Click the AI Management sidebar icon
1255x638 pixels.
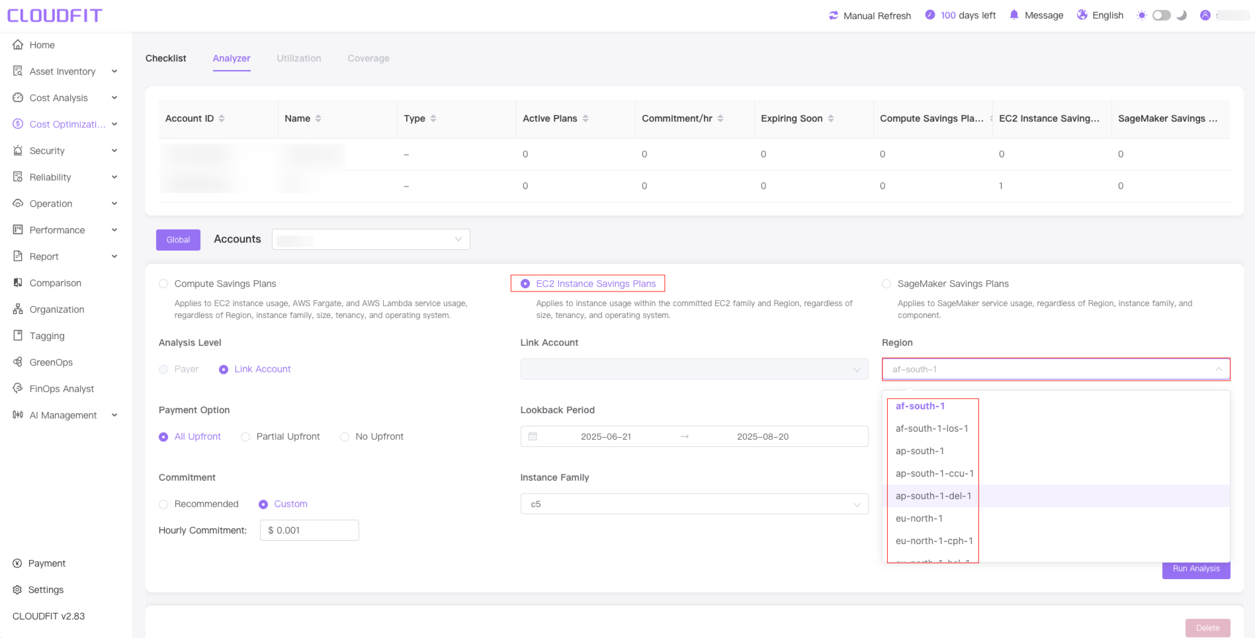tap(18, 415)
